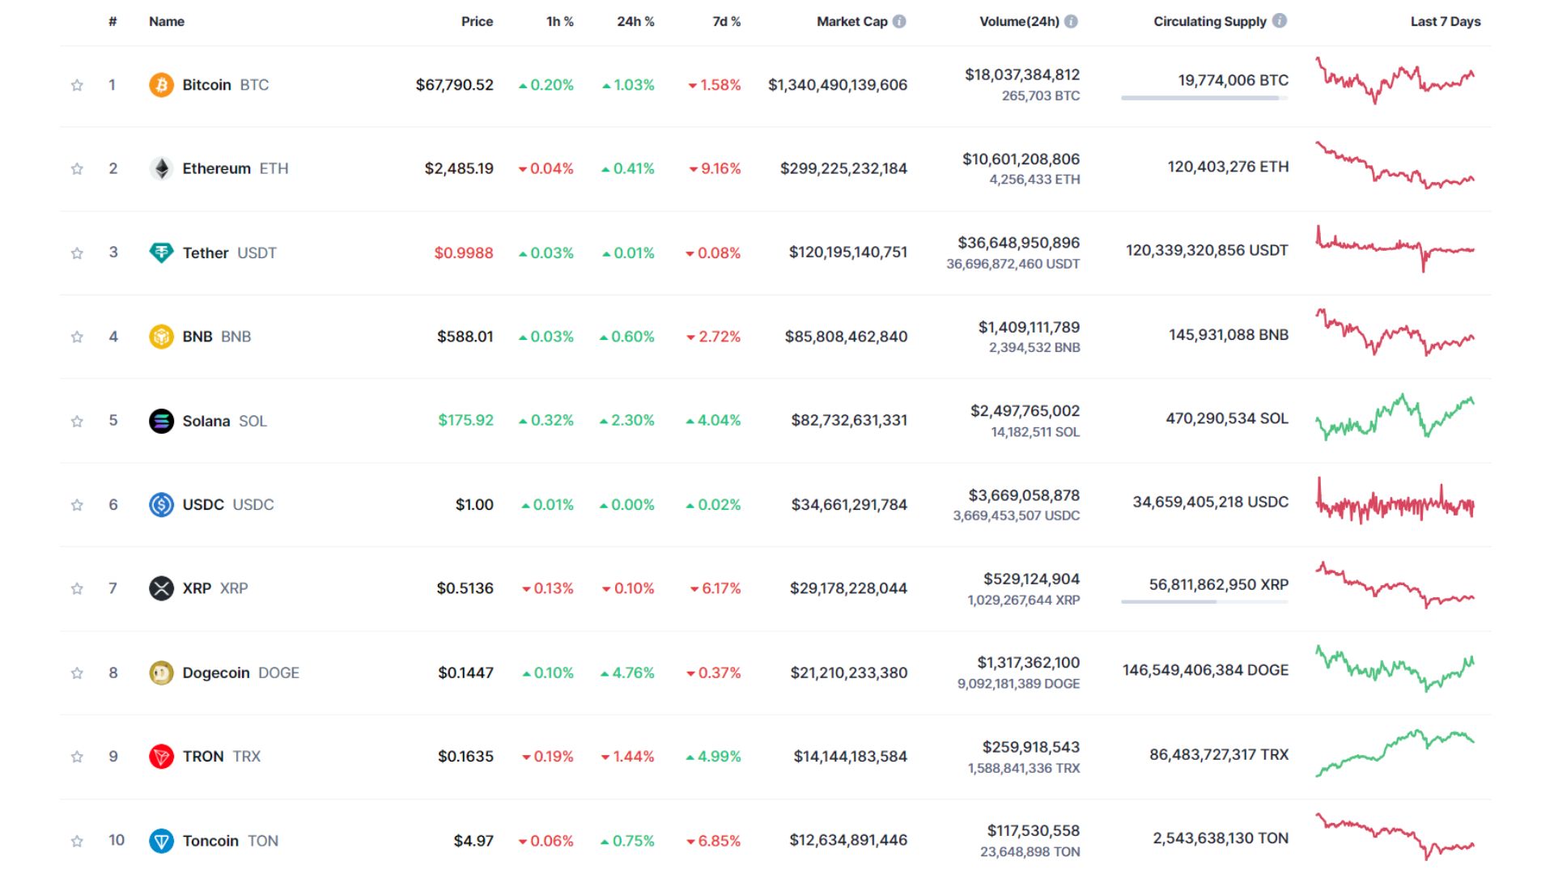Star Toncoin to add it to watchlist
This screenshot has height=874, width=1554.
click(77, 840)
